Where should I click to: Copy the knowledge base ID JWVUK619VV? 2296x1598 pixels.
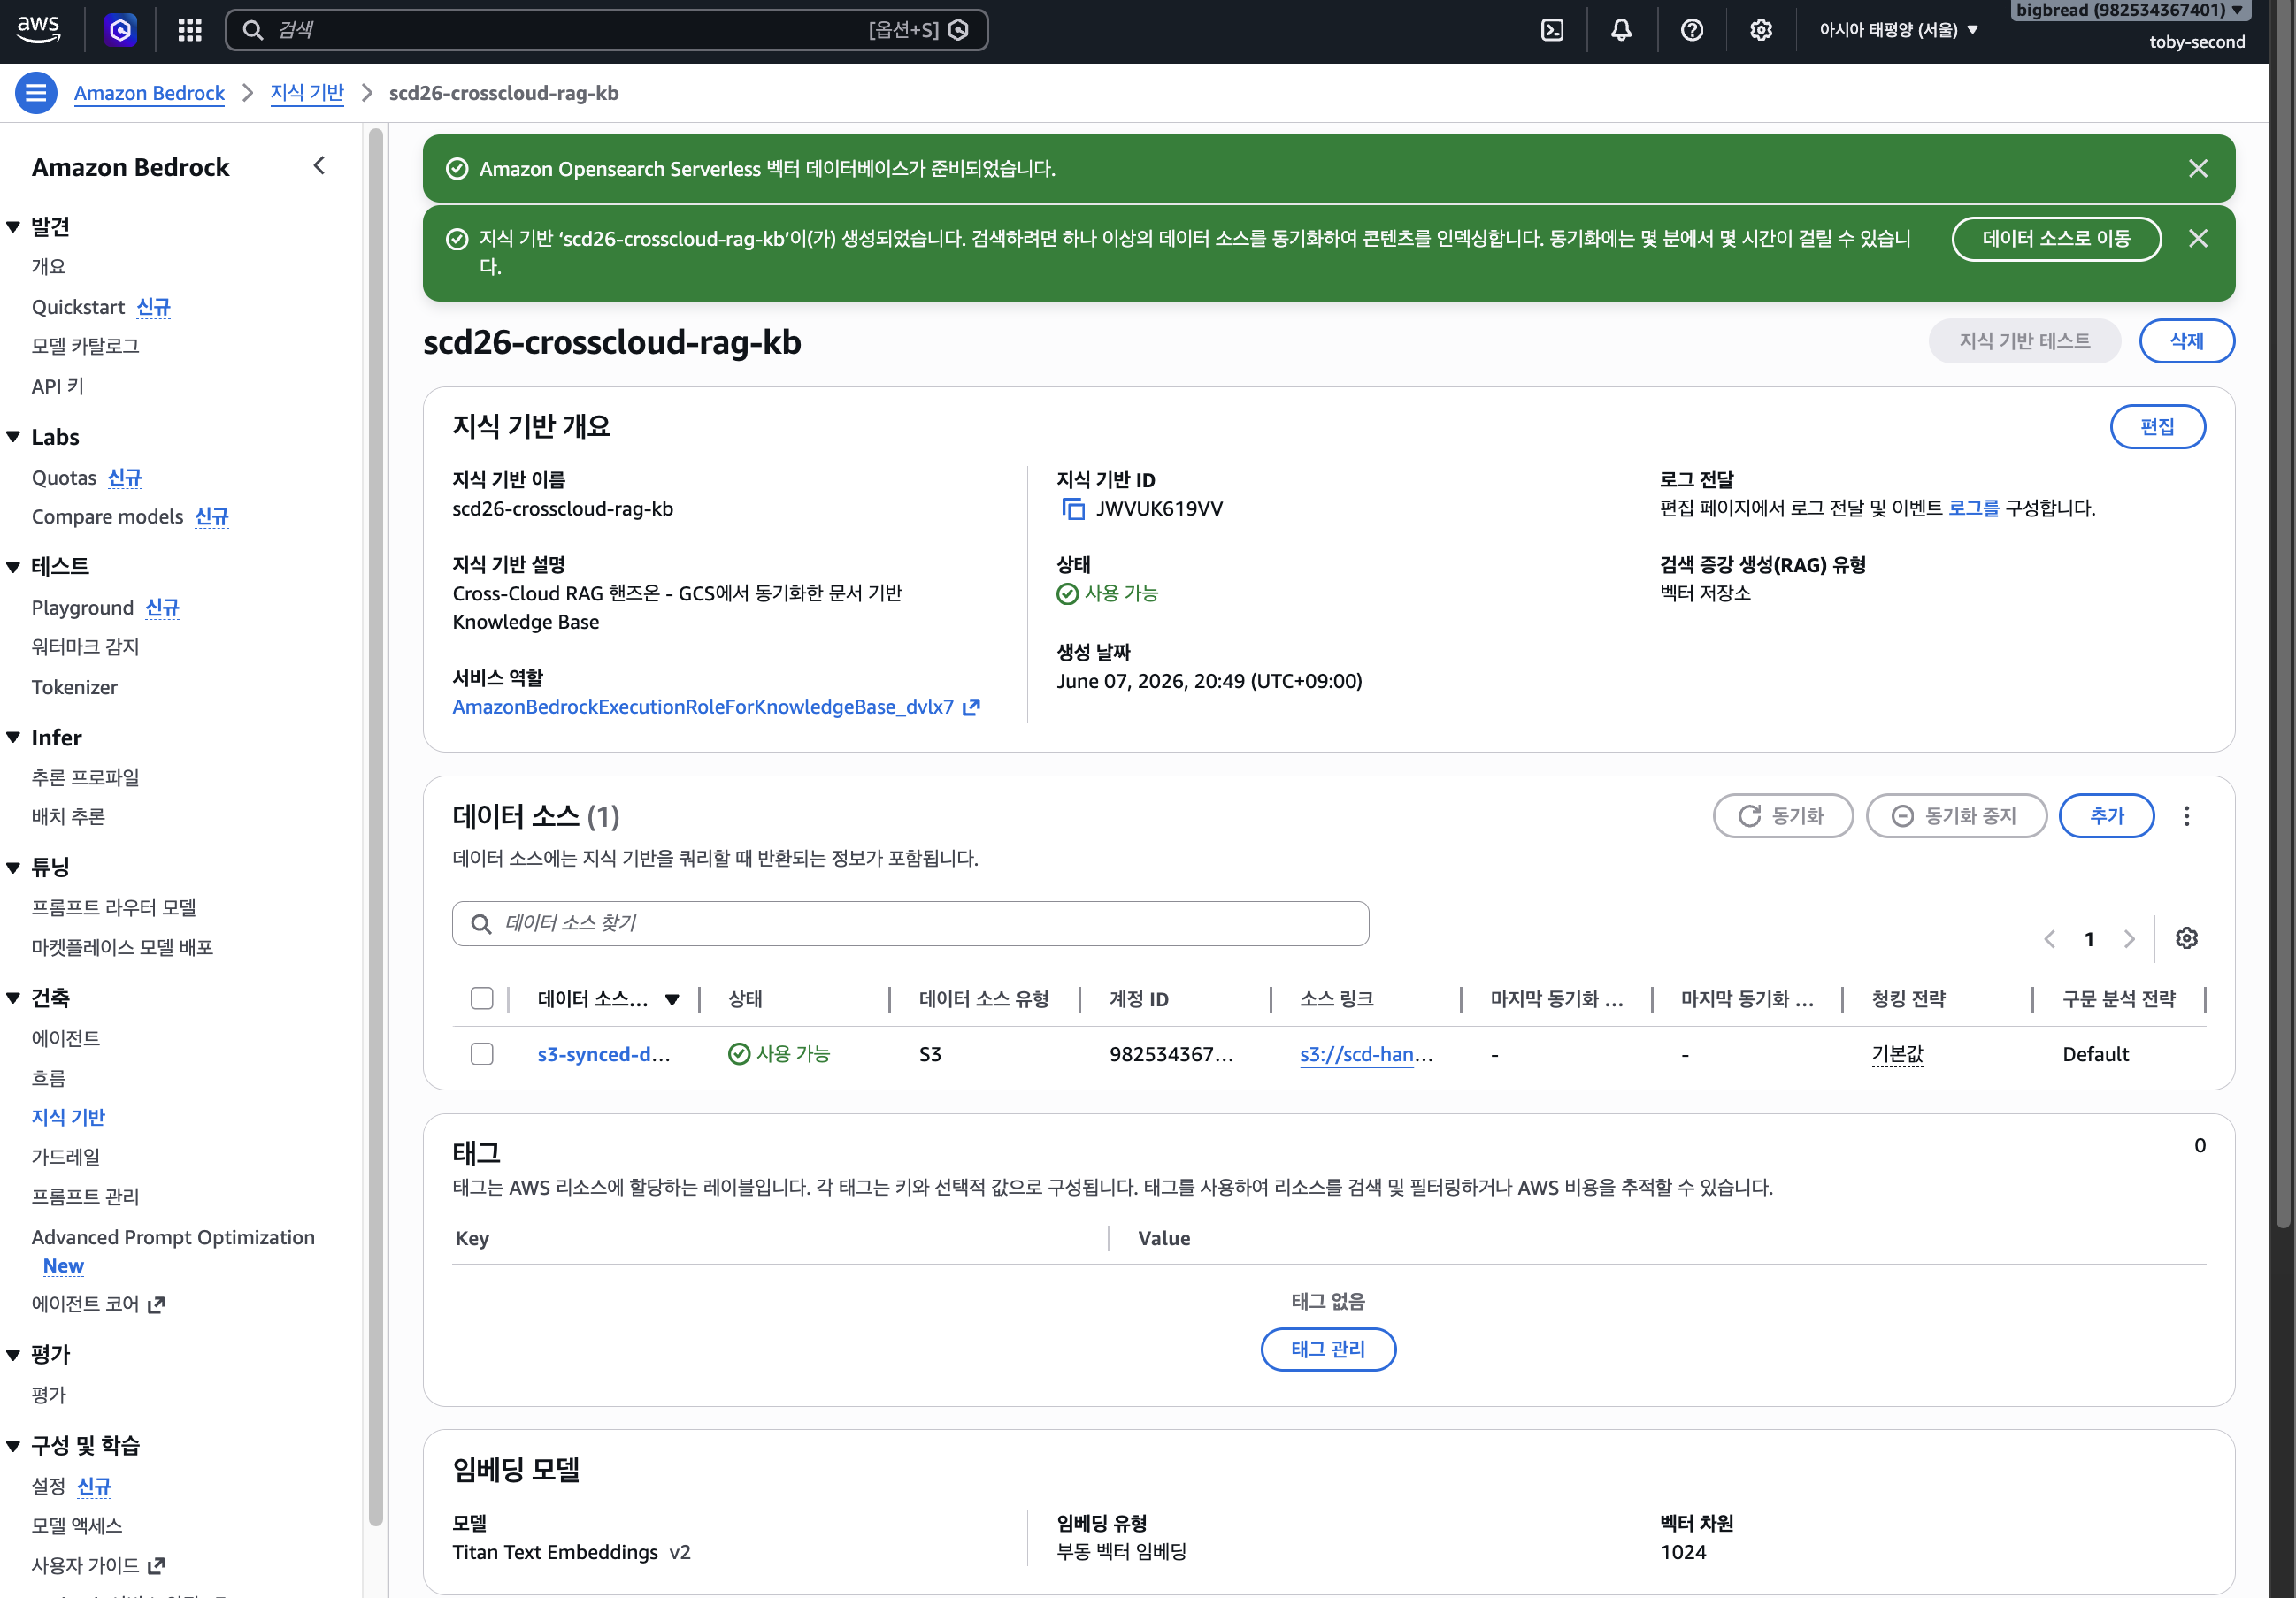click(x=1072, y=508)
